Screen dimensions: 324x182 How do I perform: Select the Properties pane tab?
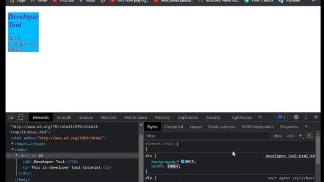point(289,127)
